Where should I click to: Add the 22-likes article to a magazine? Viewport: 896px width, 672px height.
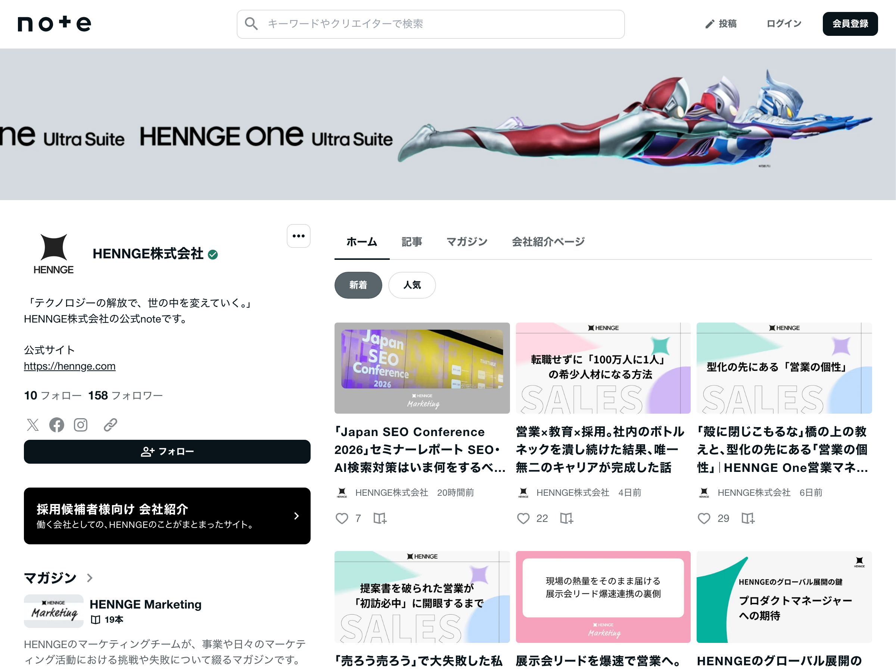tap(567, 518)
